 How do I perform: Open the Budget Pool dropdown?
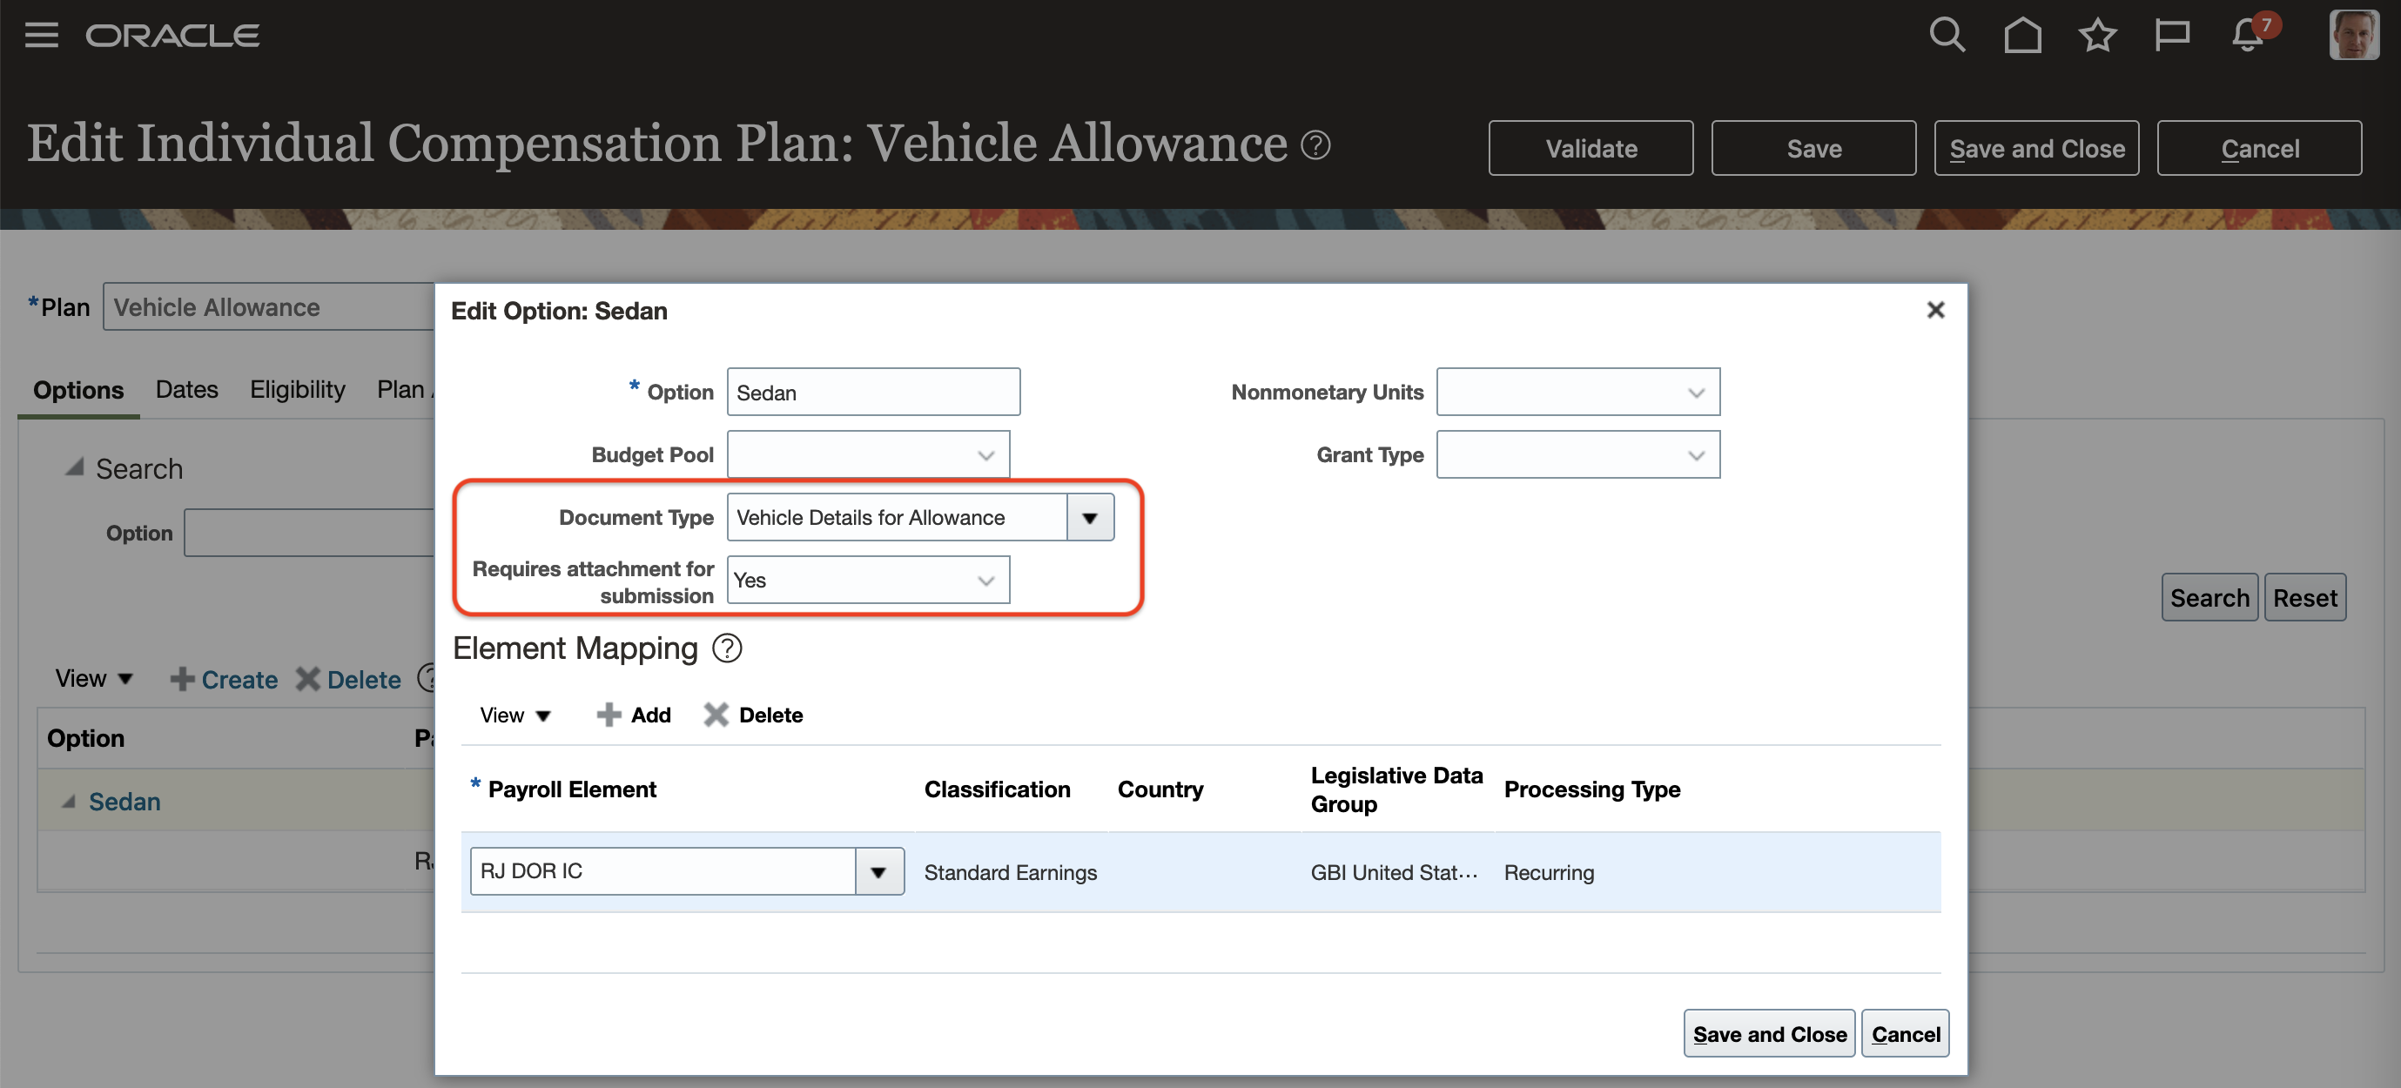(x=985, y=455)
